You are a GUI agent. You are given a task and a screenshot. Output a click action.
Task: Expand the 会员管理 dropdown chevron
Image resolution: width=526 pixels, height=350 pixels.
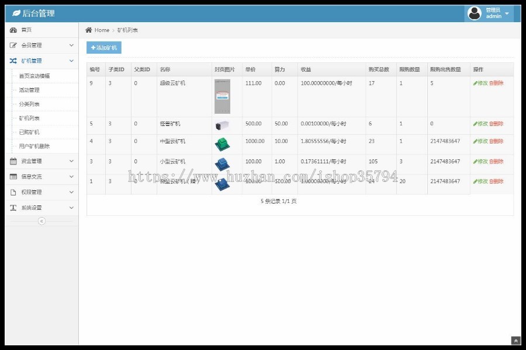pos(71,45)
